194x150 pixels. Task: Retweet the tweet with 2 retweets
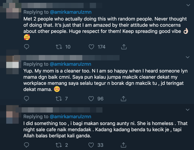pos(58,145)
